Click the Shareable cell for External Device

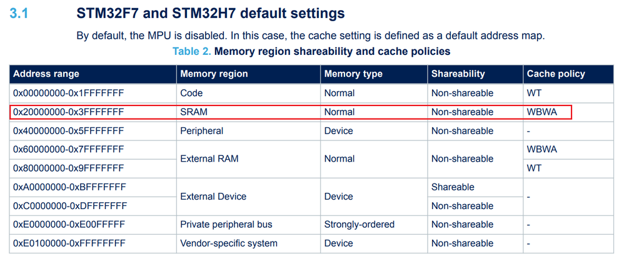[x=453, y=187]
